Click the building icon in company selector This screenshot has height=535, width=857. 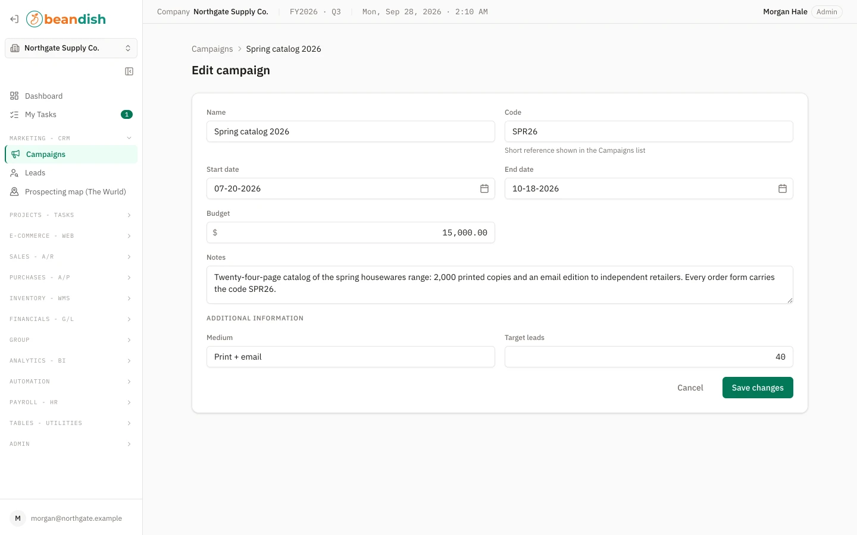[15, 48]
